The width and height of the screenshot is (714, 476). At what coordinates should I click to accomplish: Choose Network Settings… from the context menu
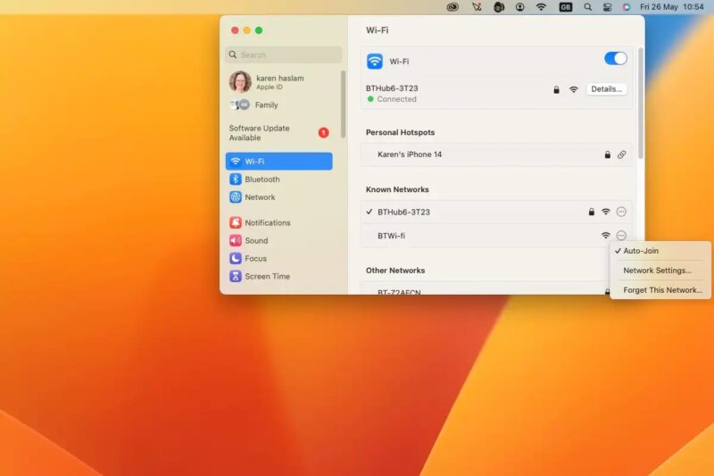[x=657, y=271]
